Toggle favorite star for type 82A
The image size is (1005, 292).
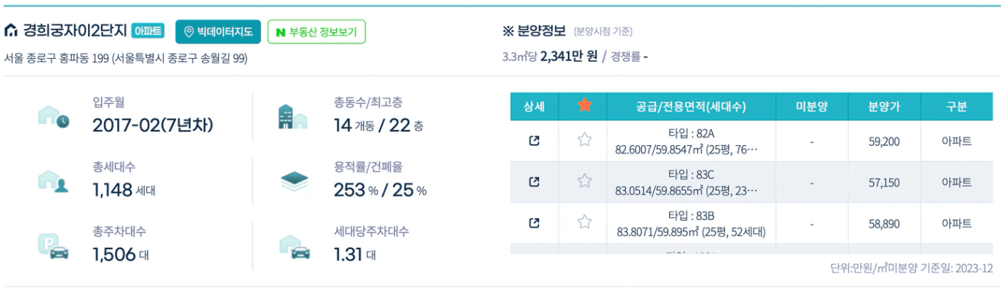(585, 140)
